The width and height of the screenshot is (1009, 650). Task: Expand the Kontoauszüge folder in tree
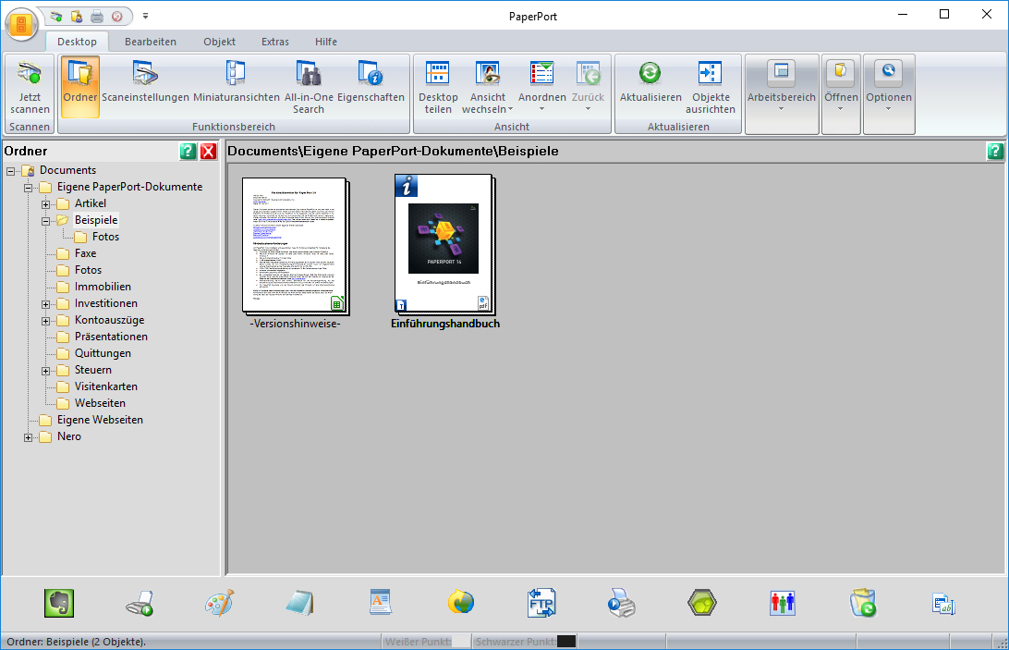(46, 320)
